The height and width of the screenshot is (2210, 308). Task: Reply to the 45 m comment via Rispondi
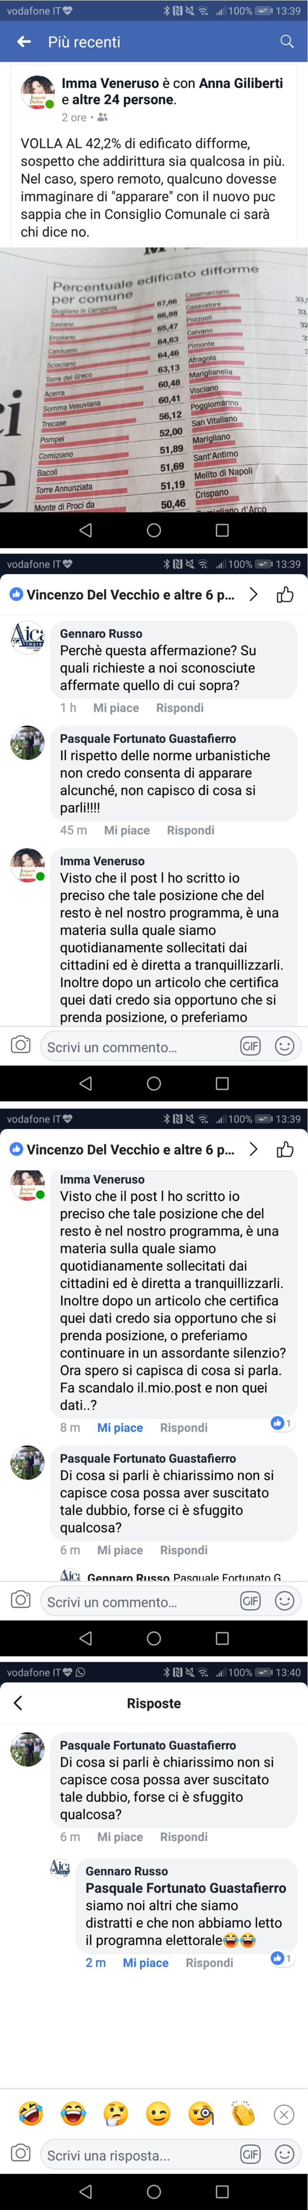191,830
